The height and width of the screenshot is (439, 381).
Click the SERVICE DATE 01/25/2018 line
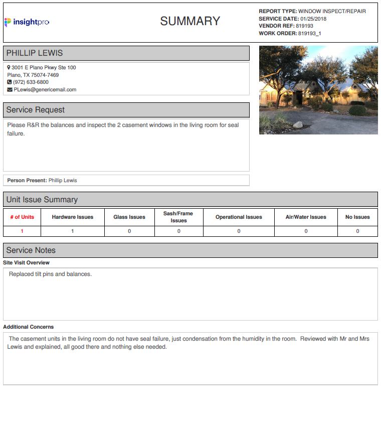[293, 19]
